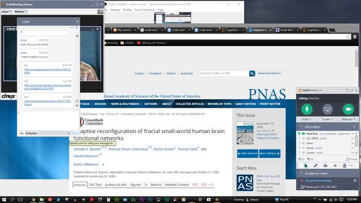Open options chevron for Host Eric
The width and height of the screenshot is (361, 203).
352,134
